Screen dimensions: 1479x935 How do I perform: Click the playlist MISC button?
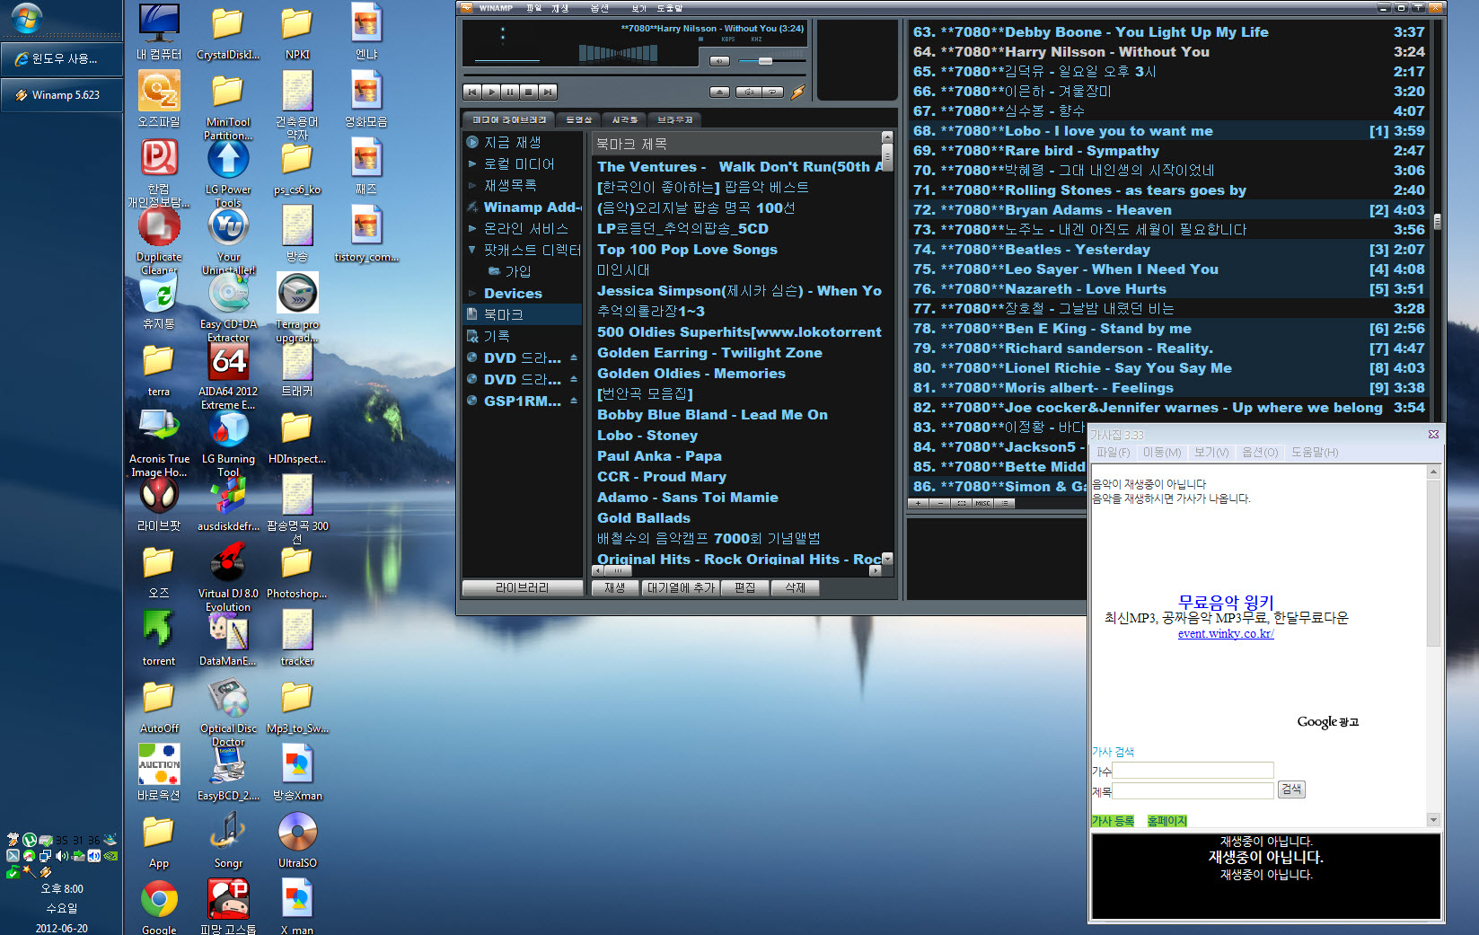(x=983, y=504)
